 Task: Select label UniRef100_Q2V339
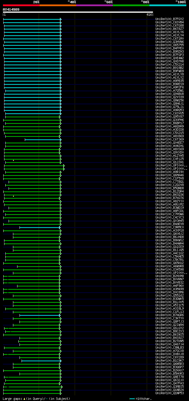(170, 97)
